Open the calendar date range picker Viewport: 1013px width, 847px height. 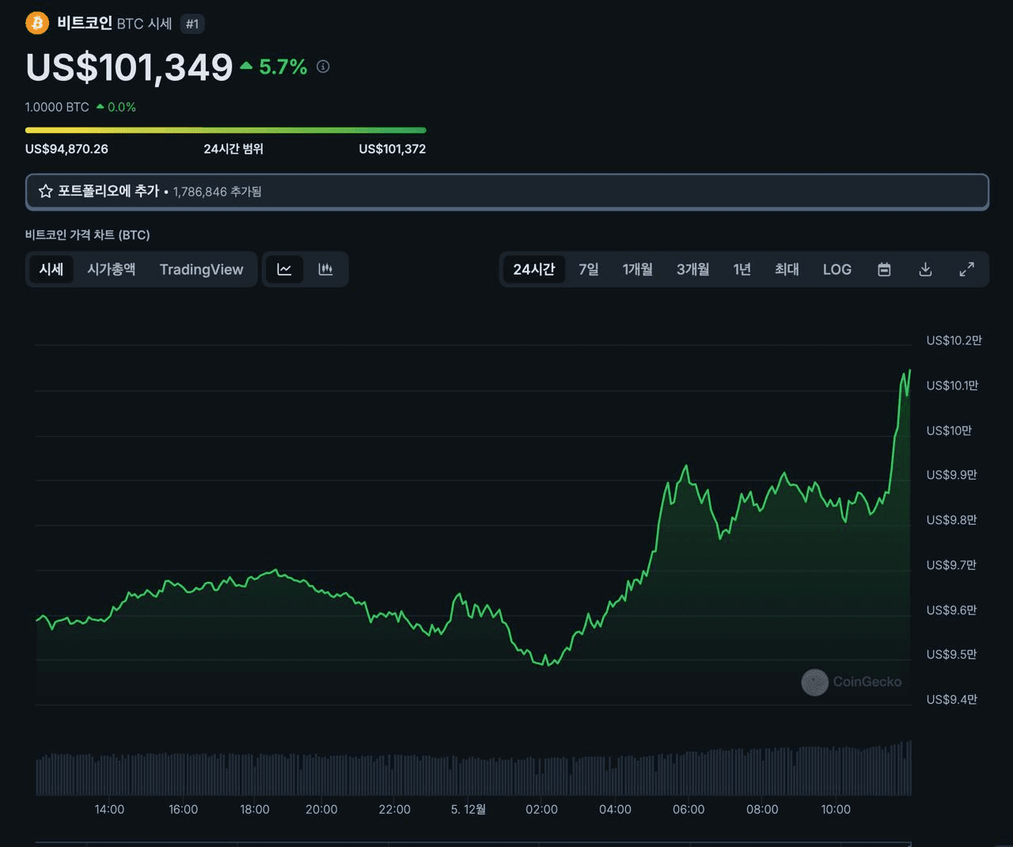[884, 269]
